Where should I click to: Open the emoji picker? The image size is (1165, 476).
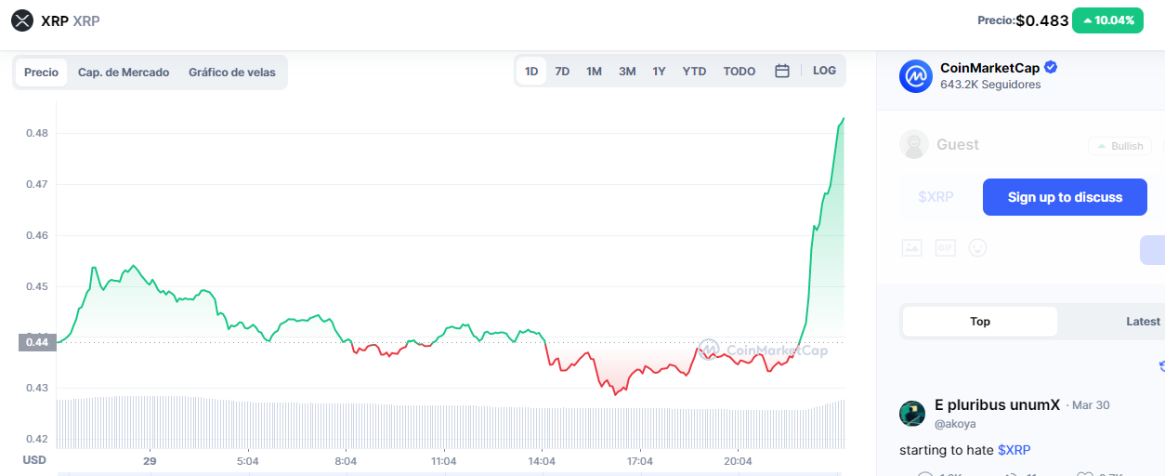(977, 247)
